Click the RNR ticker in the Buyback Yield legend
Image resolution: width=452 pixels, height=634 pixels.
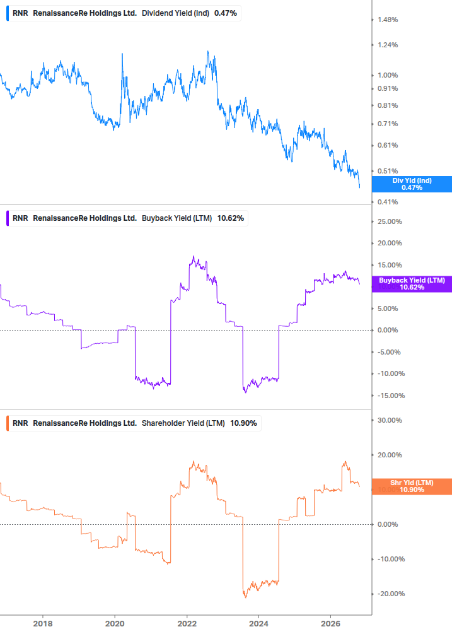point(20,218)
